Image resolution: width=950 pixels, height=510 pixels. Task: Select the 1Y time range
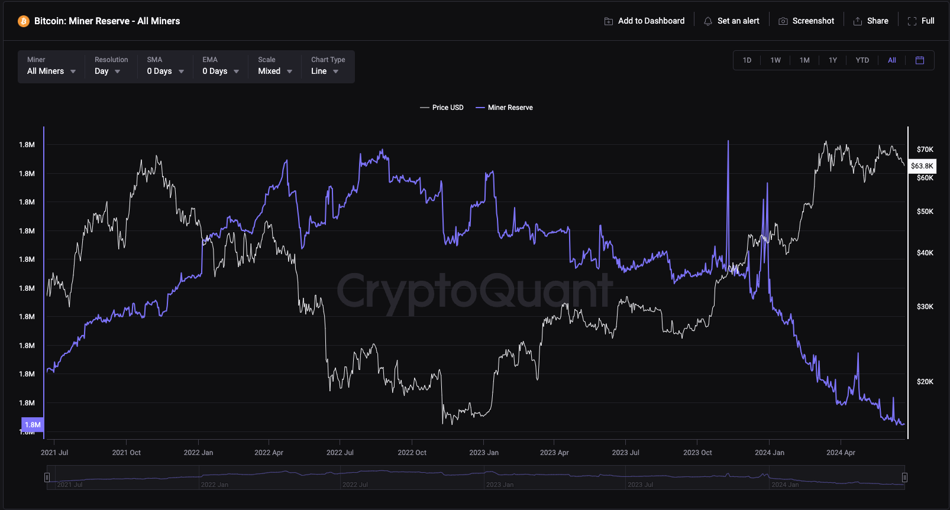pyautogui.click(x=833, y=60)
